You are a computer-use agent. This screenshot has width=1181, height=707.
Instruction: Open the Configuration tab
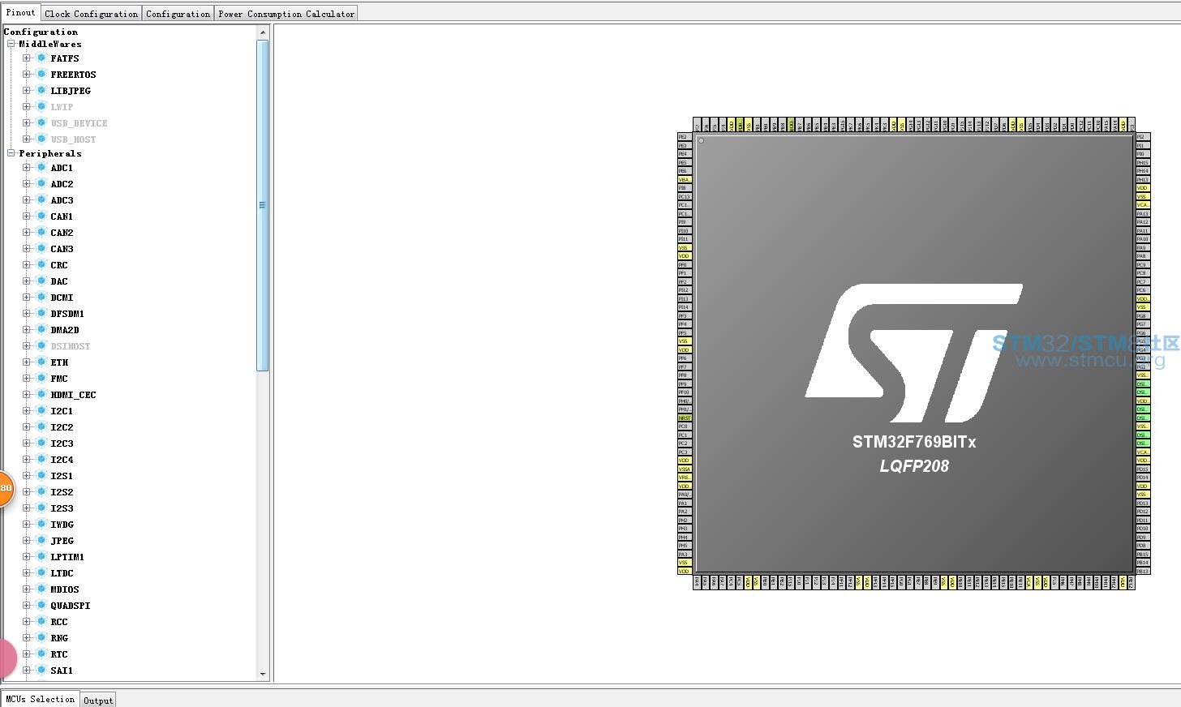click(178, 14)
